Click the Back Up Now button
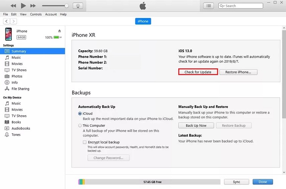 (196, 125)
